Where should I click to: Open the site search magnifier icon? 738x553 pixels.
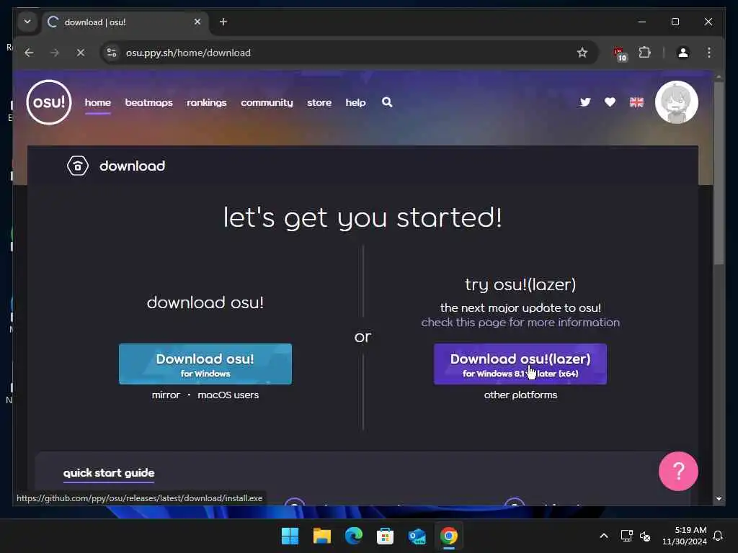tap(387, 102)
